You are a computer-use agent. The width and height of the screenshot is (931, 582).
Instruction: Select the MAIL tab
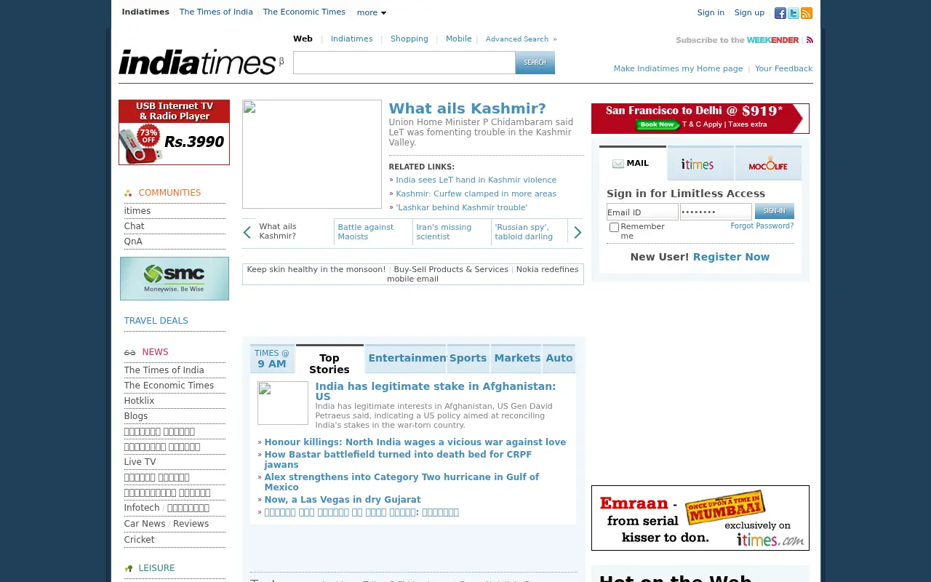click(x=632, y=163)
